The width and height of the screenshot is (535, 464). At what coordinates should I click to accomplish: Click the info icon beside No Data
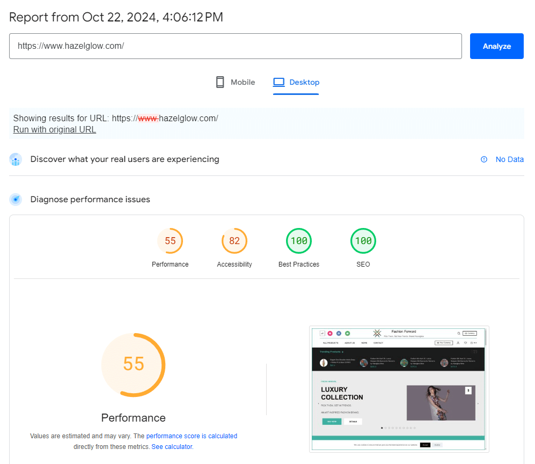click(484, 159)
